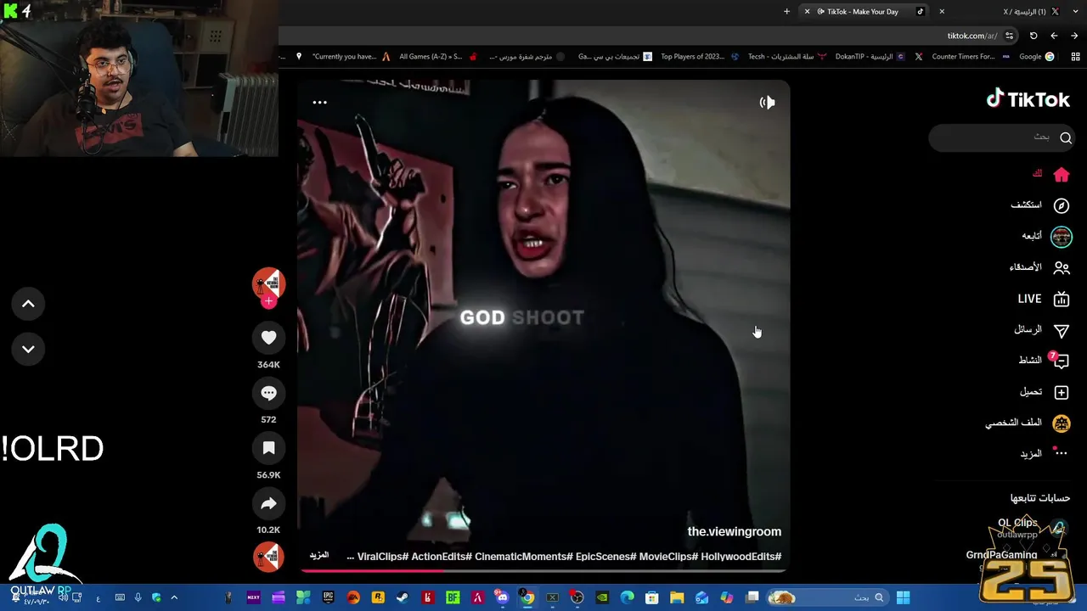Open the For You home icon
The width and height of the screenshot is (1087, 611).
coord(1061,175)
